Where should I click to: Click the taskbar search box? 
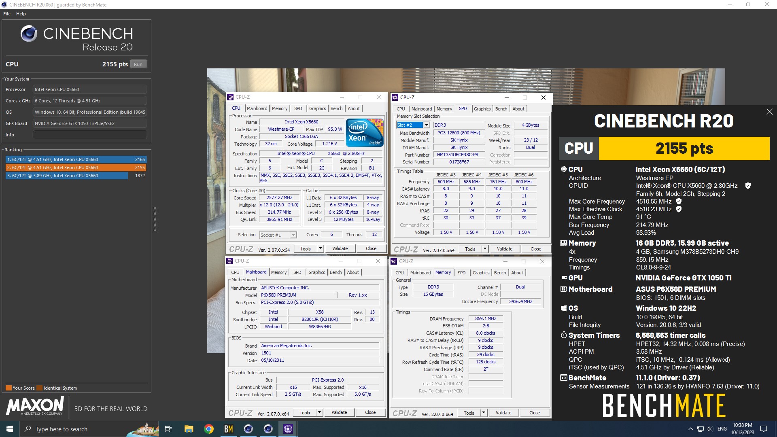tap(89, 429)
